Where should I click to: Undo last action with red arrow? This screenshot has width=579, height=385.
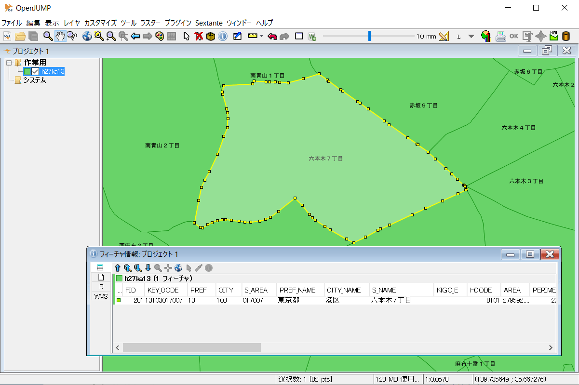(272, 36)
